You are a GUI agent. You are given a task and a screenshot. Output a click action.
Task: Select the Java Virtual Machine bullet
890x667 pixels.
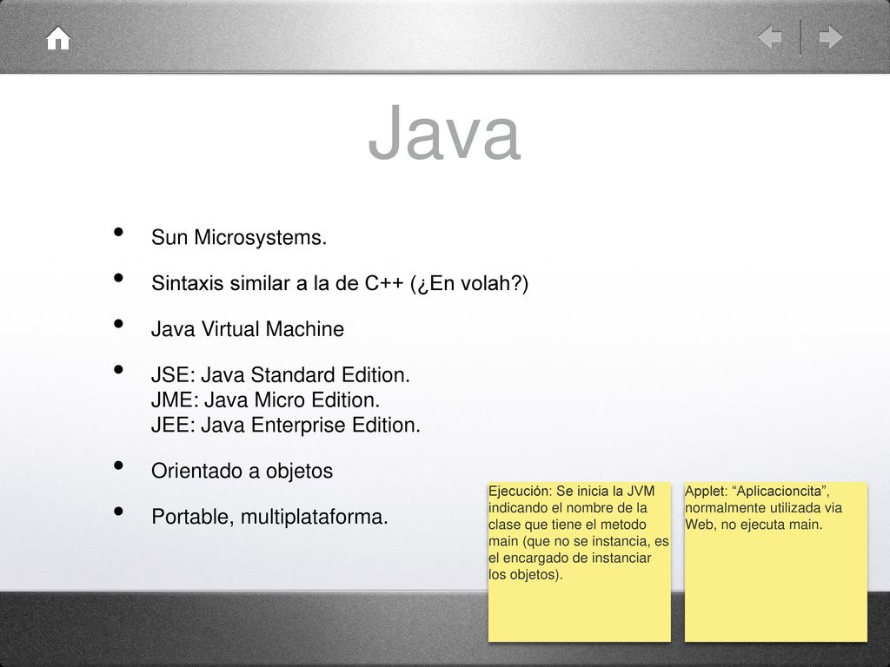tap(248, 329)
